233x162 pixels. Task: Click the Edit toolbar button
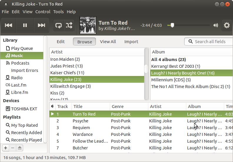click(x=61, y=42)
